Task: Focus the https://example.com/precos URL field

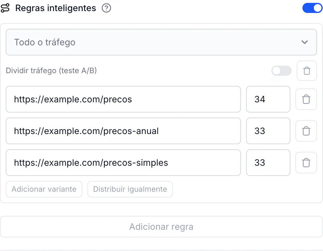Action: (123, 99)
